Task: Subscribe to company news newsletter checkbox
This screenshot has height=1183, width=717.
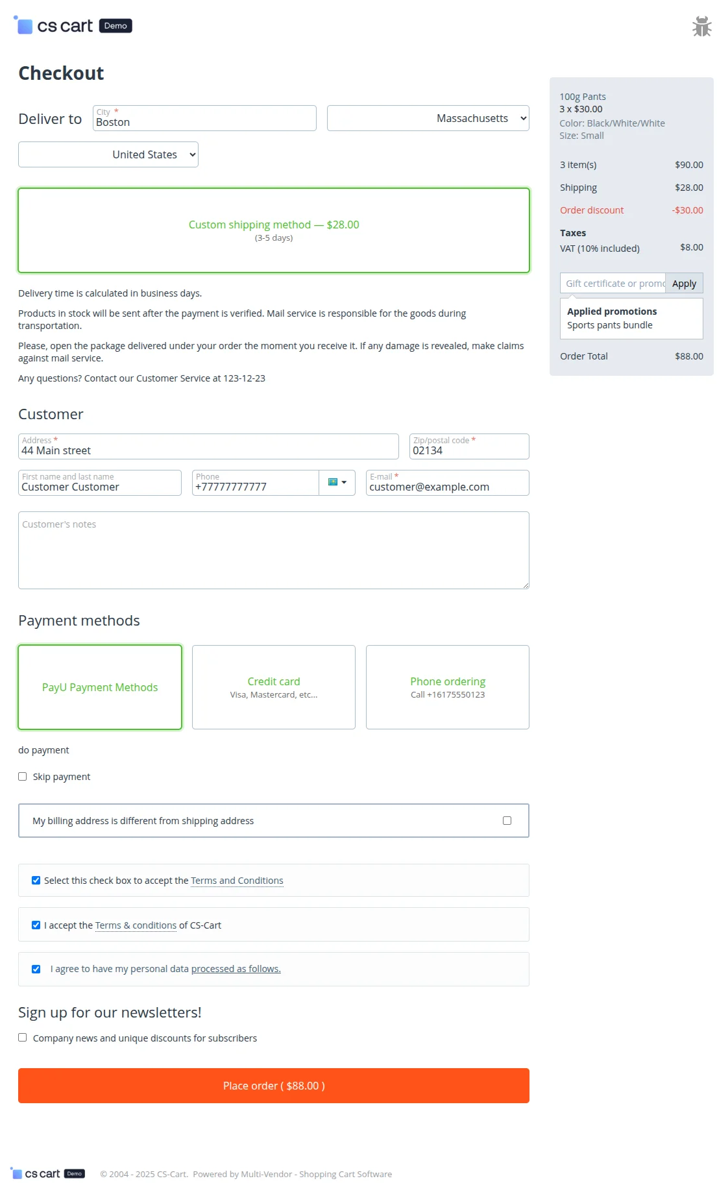Action: click(23, 1038)
